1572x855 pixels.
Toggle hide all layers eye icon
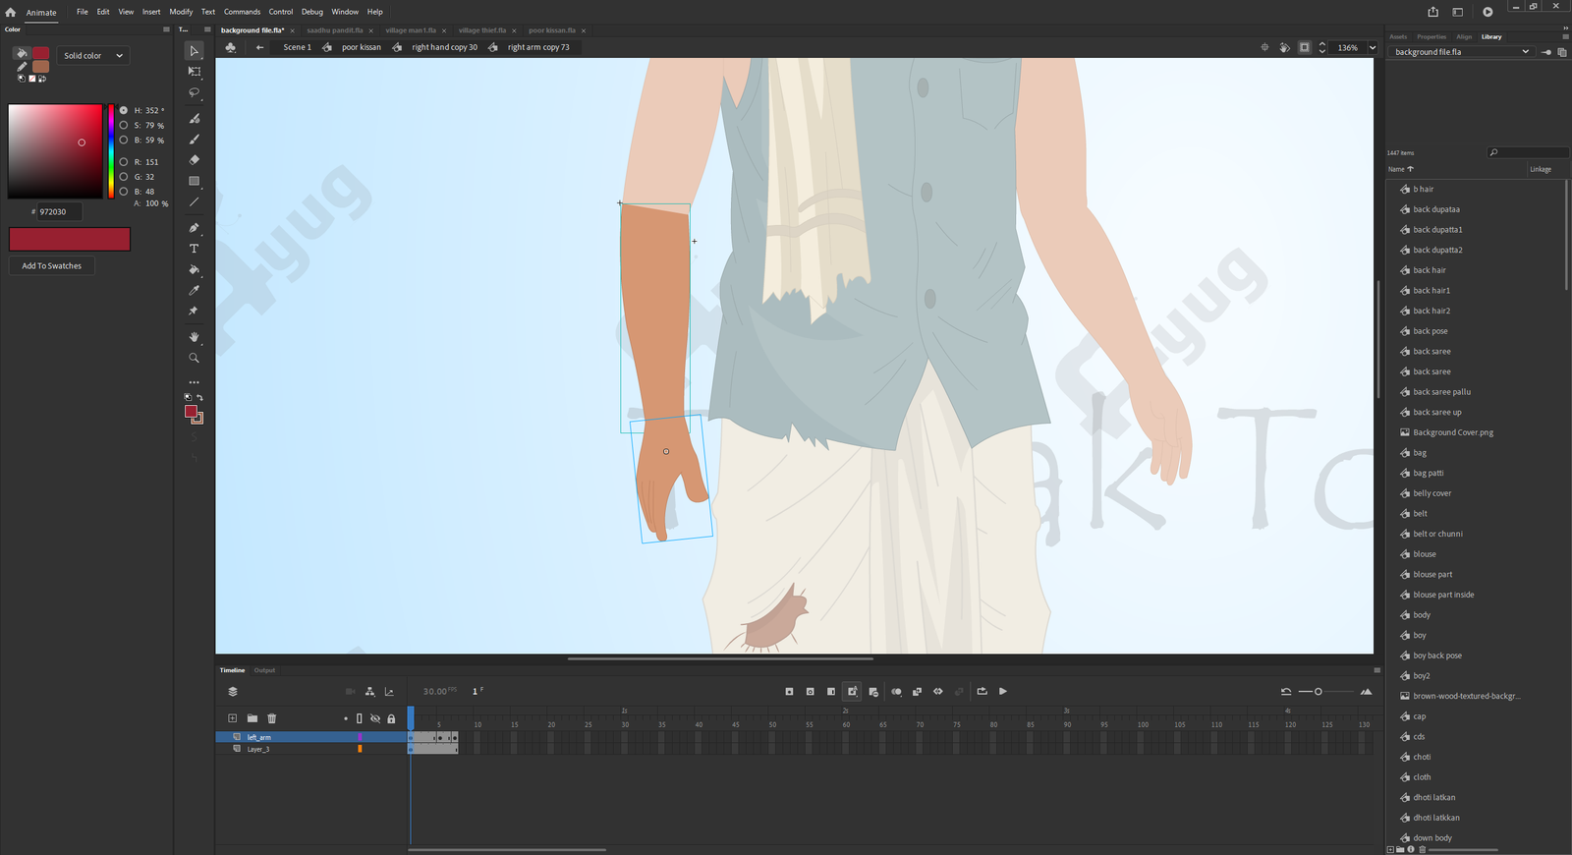coord(375,718)
